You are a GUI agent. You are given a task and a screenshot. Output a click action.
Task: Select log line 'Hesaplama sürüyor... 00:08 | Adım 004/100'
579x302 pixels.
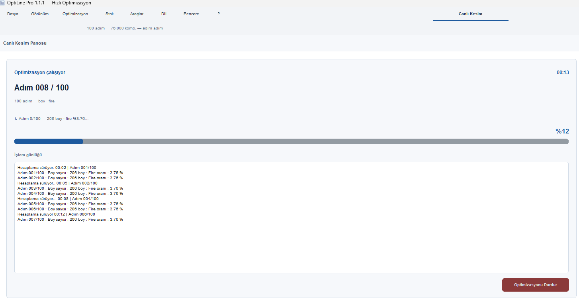(58, 199)
